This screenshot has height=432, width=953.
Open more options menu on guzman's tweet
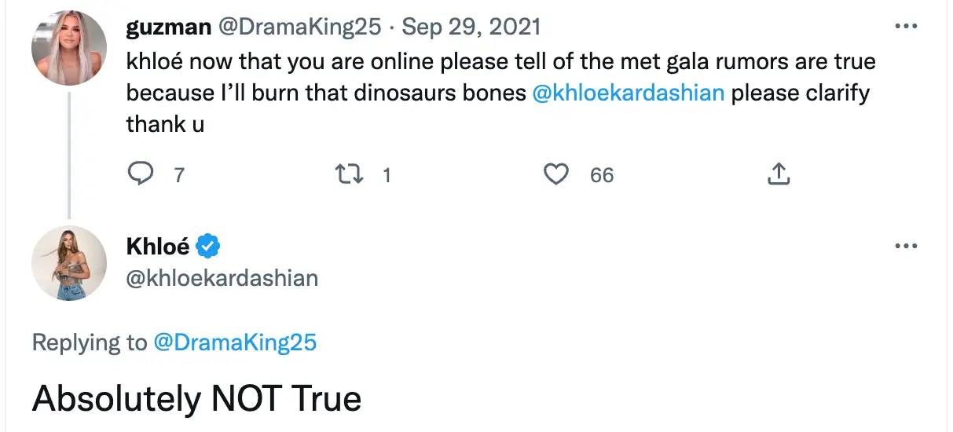click(906, 27)
